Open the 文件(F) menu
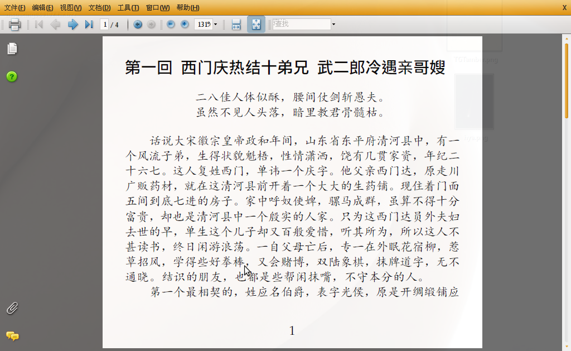The image size is (571, 351). point(14,8)
